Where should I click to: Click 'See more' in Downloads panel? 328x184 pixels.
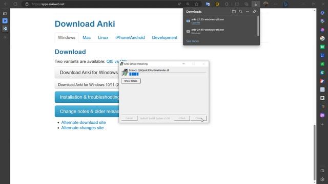[193, 41]
